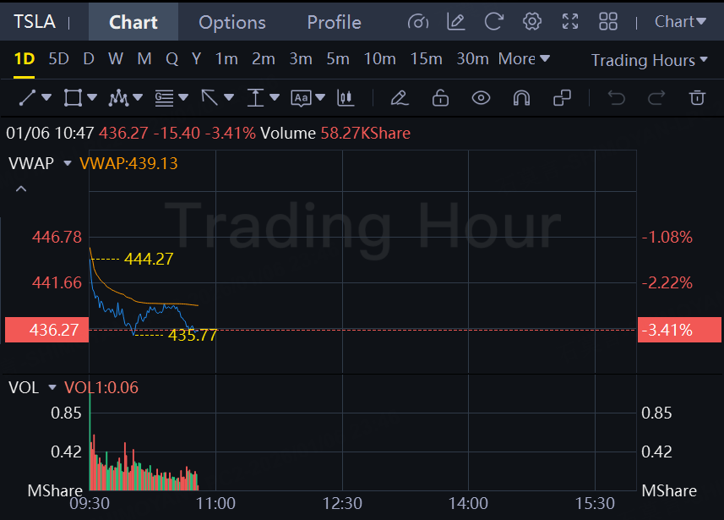Expand chart to fullscreen

click(x=570, y=22)
